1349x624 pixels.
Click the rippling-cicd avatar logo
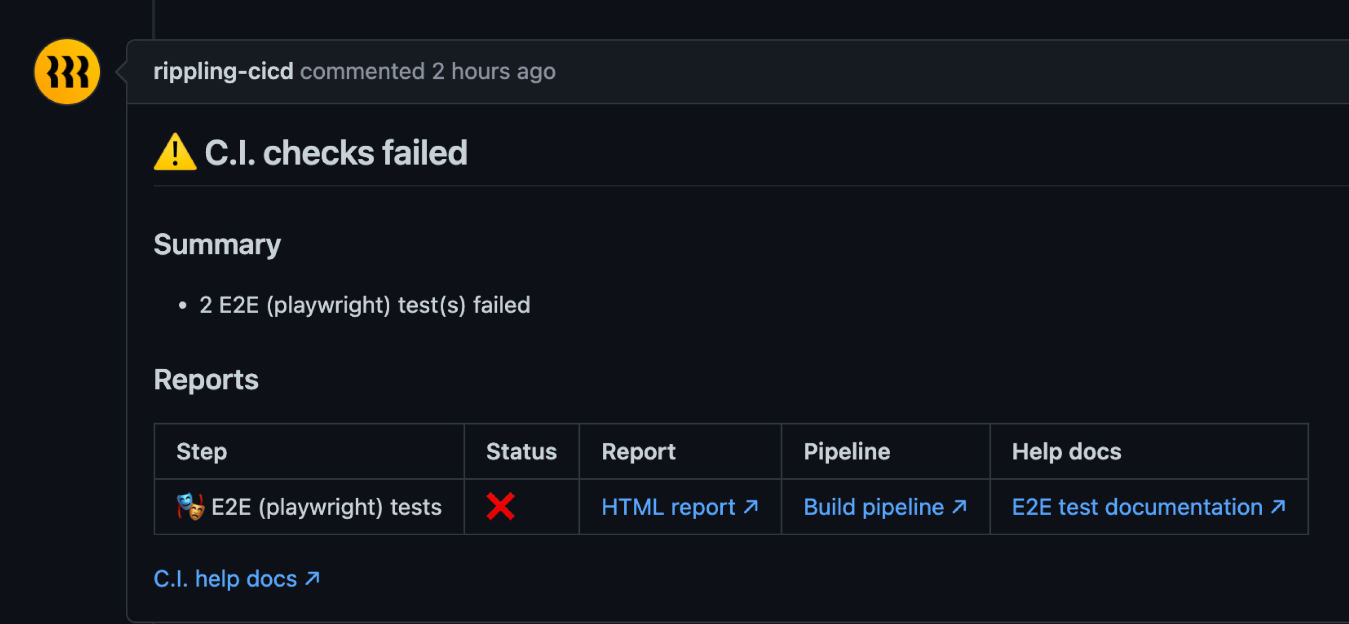pyautogui.click(x=67, y=72)
